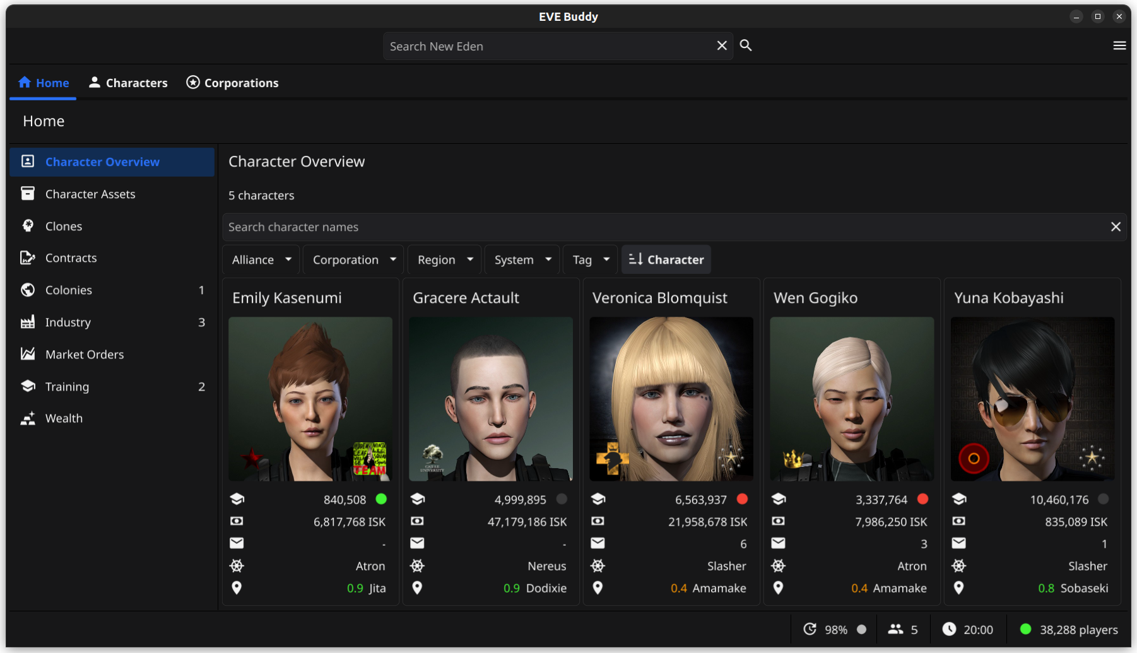Viewport: 1137px width, 653px height.
Task: Expand the Corporation filter dropdown
Action: pos(353,260)
